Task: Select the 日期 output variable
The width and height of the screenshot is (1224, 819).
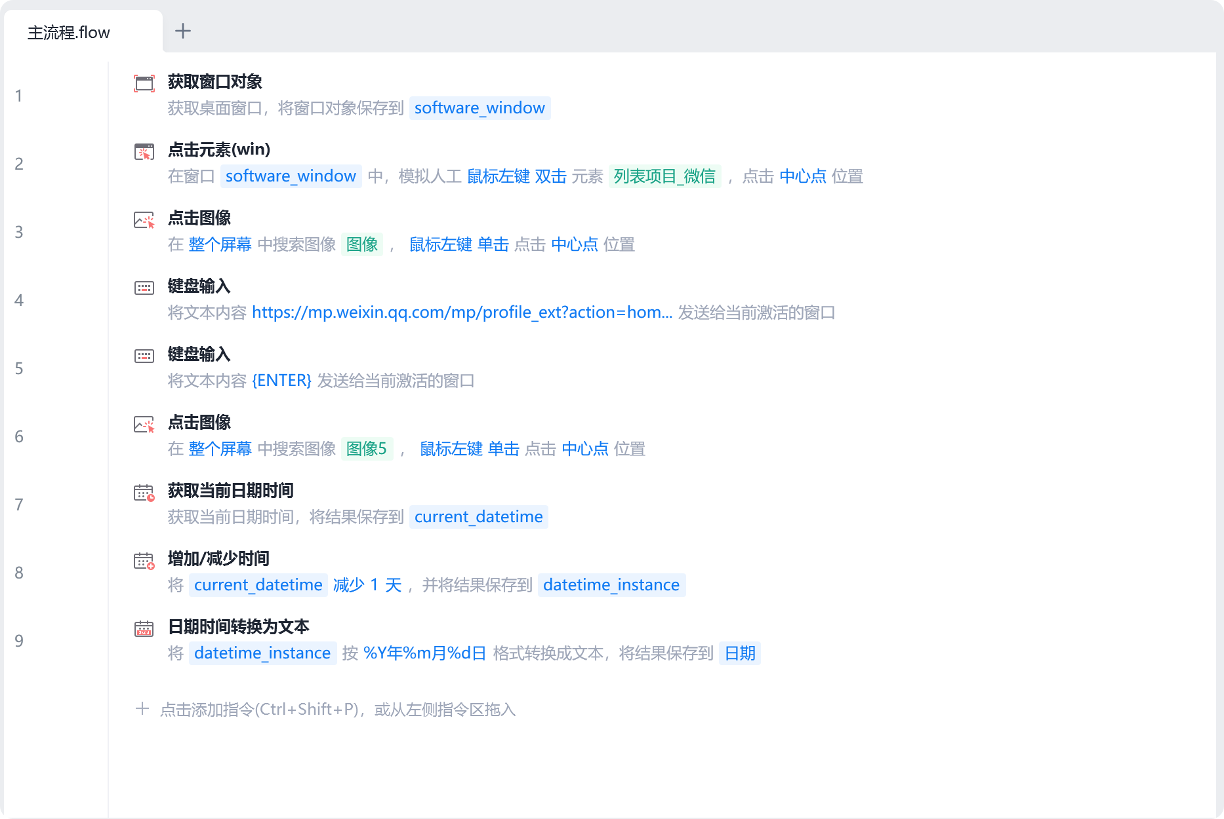Action: tap(740, 653)
